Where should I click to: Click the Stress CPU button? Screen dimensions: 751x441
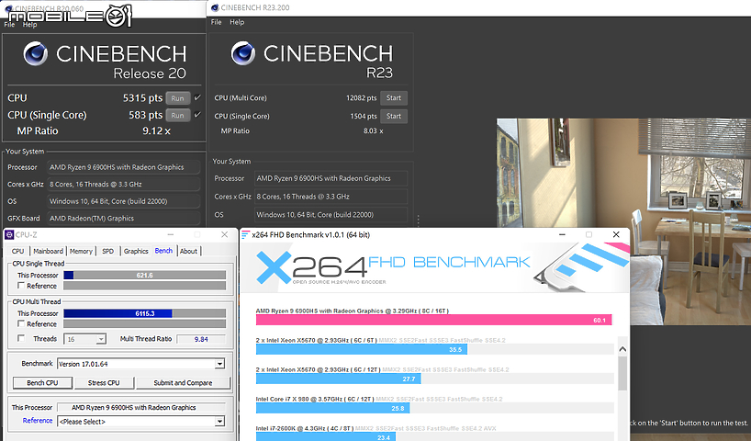(104, 383)
